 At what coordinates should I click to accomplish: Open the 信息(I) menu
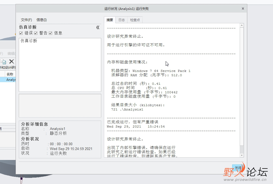click(41, 20)
